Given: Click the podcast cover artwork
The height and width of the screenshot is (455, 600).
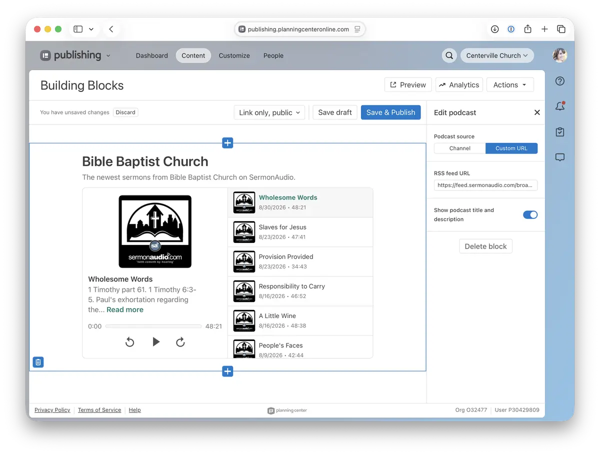Looking at the screenshot, I should click(x=155, y=231).
